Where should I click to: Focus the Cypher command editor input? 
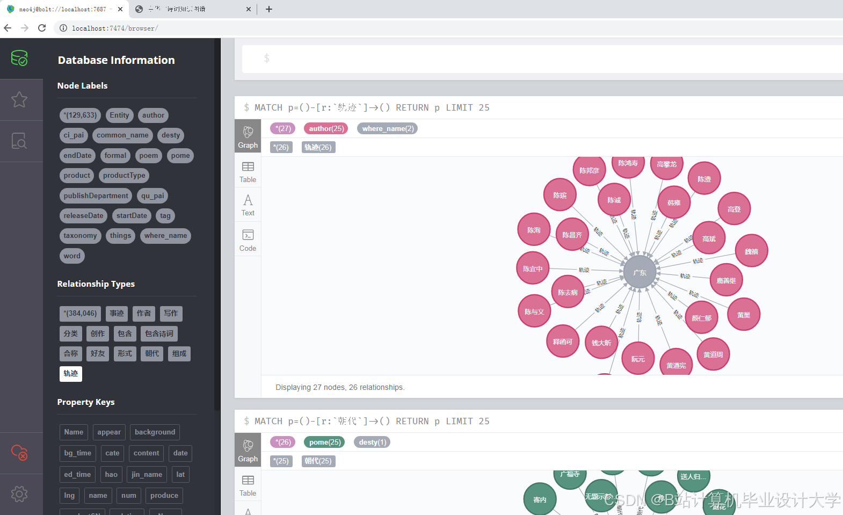542,59
